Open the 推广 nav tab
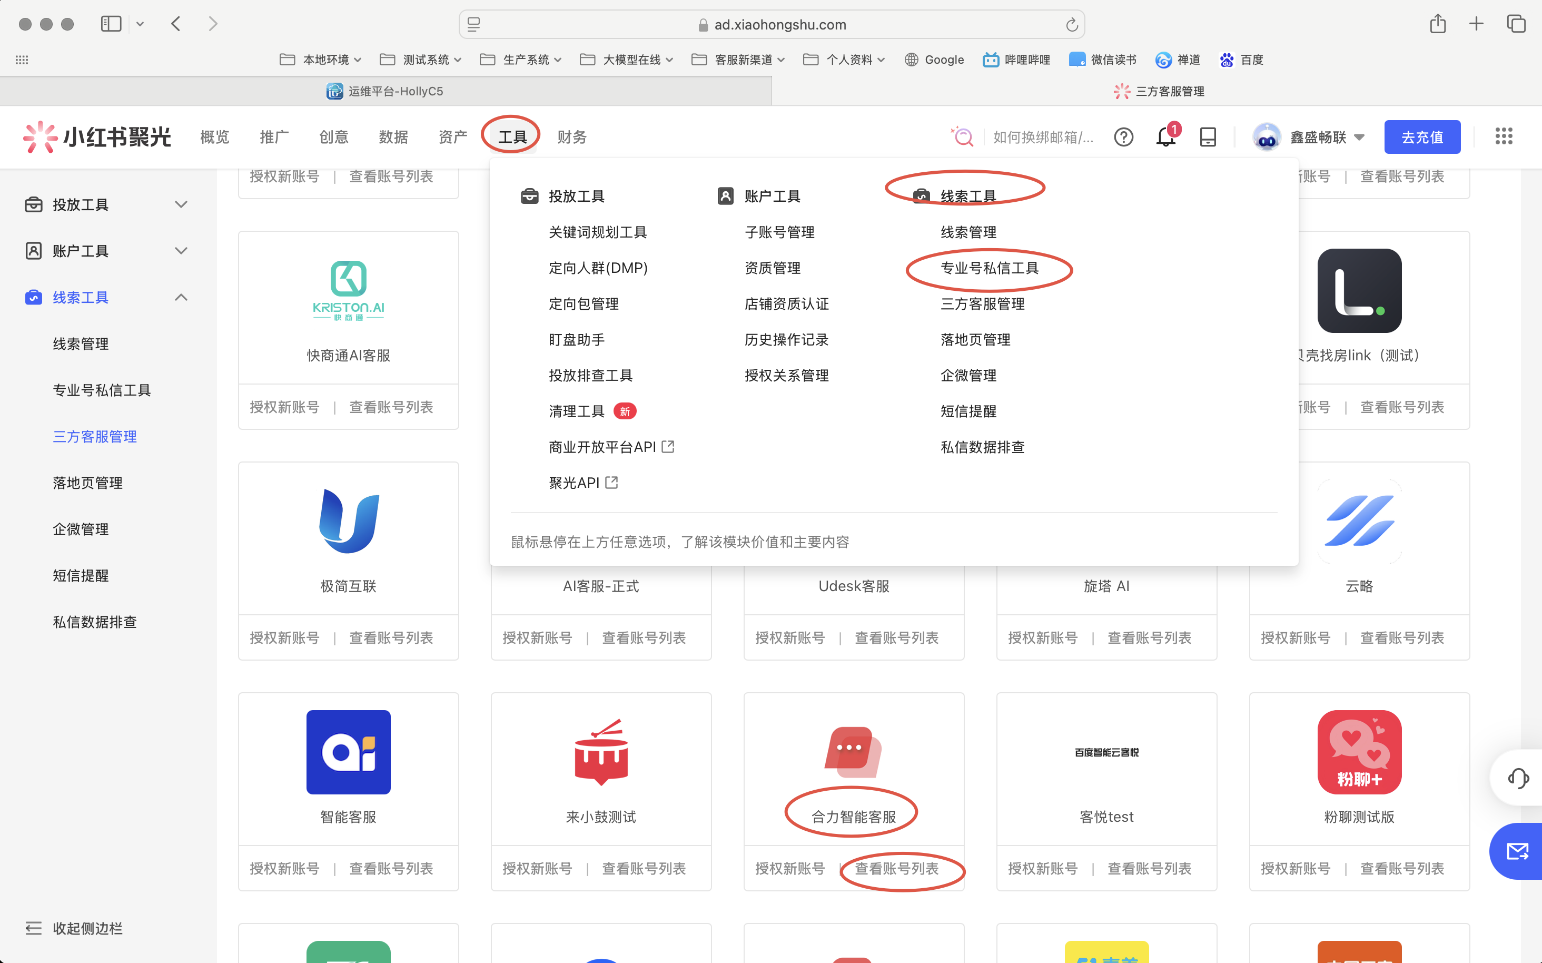1542x963 pixels. point(274,137)
